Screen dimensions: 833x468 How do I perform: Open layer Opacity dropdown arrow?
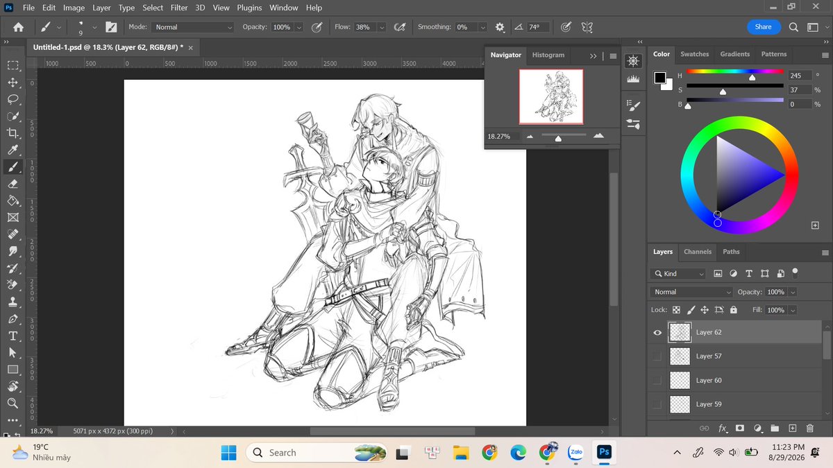coord(793,292)
